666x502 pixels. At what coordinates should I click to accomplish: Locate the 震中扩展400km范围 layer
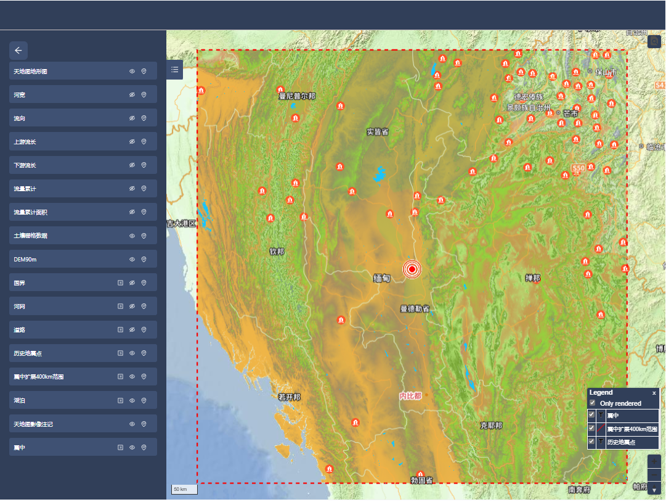[144, 377]
